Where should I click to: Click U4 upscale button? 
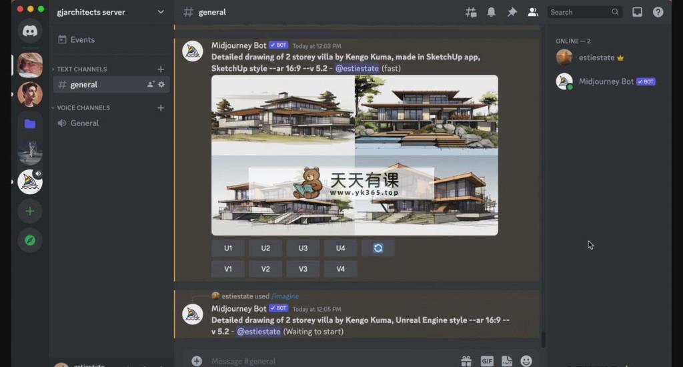pyautogui.click(x=340, y=248)
